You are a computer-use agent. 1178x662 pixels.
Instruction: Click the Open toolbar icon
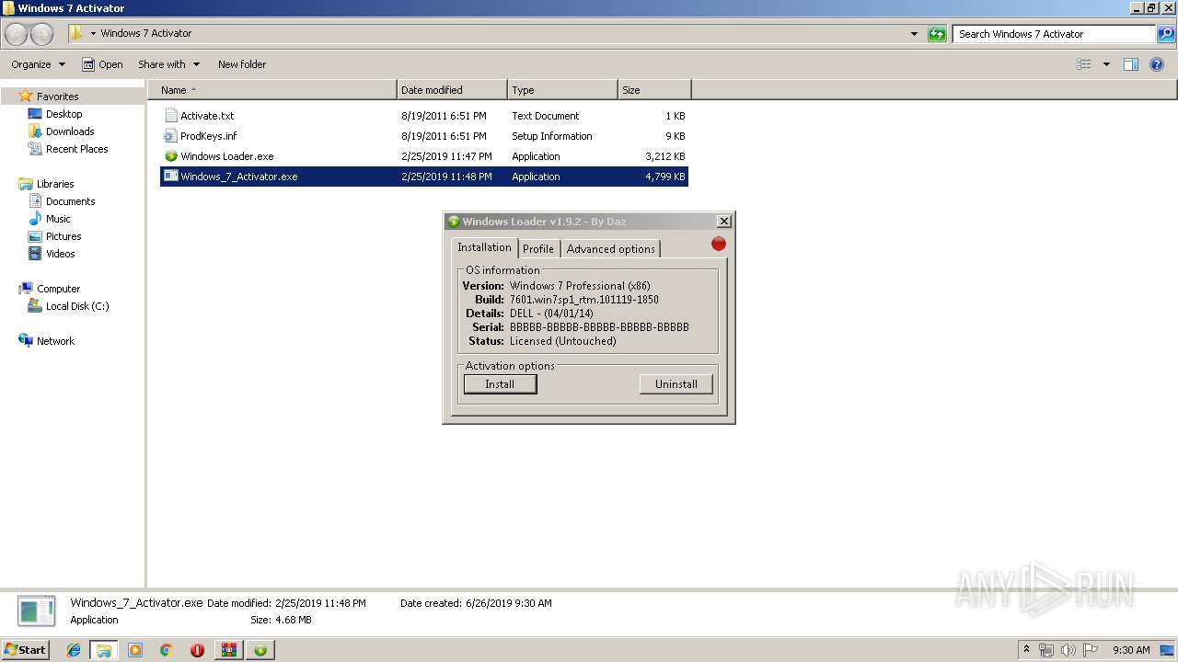pos(88,64)
